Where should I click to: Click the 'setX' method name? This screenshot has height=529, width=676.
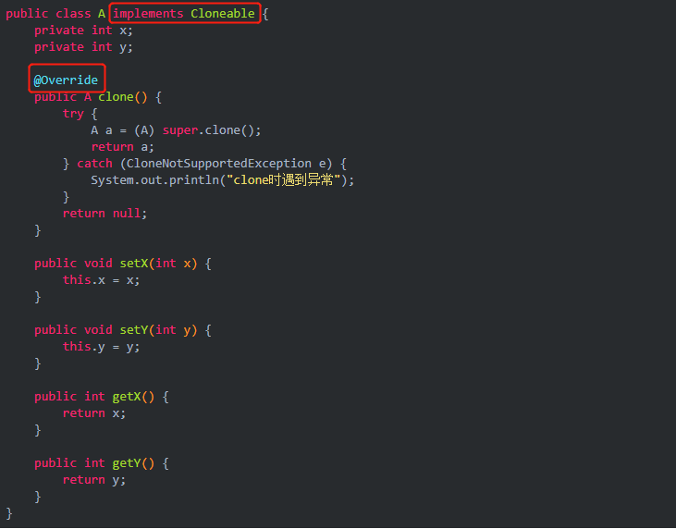[134, 263]
